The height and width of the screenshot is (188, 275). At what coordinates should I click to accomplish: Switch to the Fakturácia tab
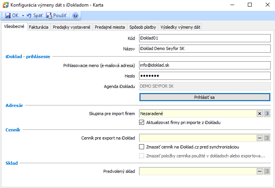39,27
